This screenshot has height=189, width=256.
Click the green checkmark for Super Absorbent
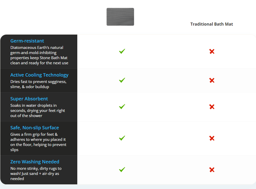pos(122,107)
